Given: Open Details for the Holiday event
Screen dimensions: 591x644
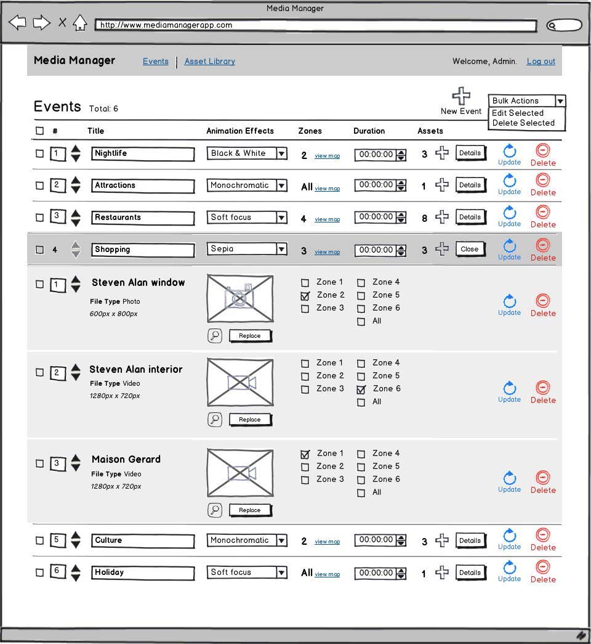Looking at the screenshot, I should [471, 573].
